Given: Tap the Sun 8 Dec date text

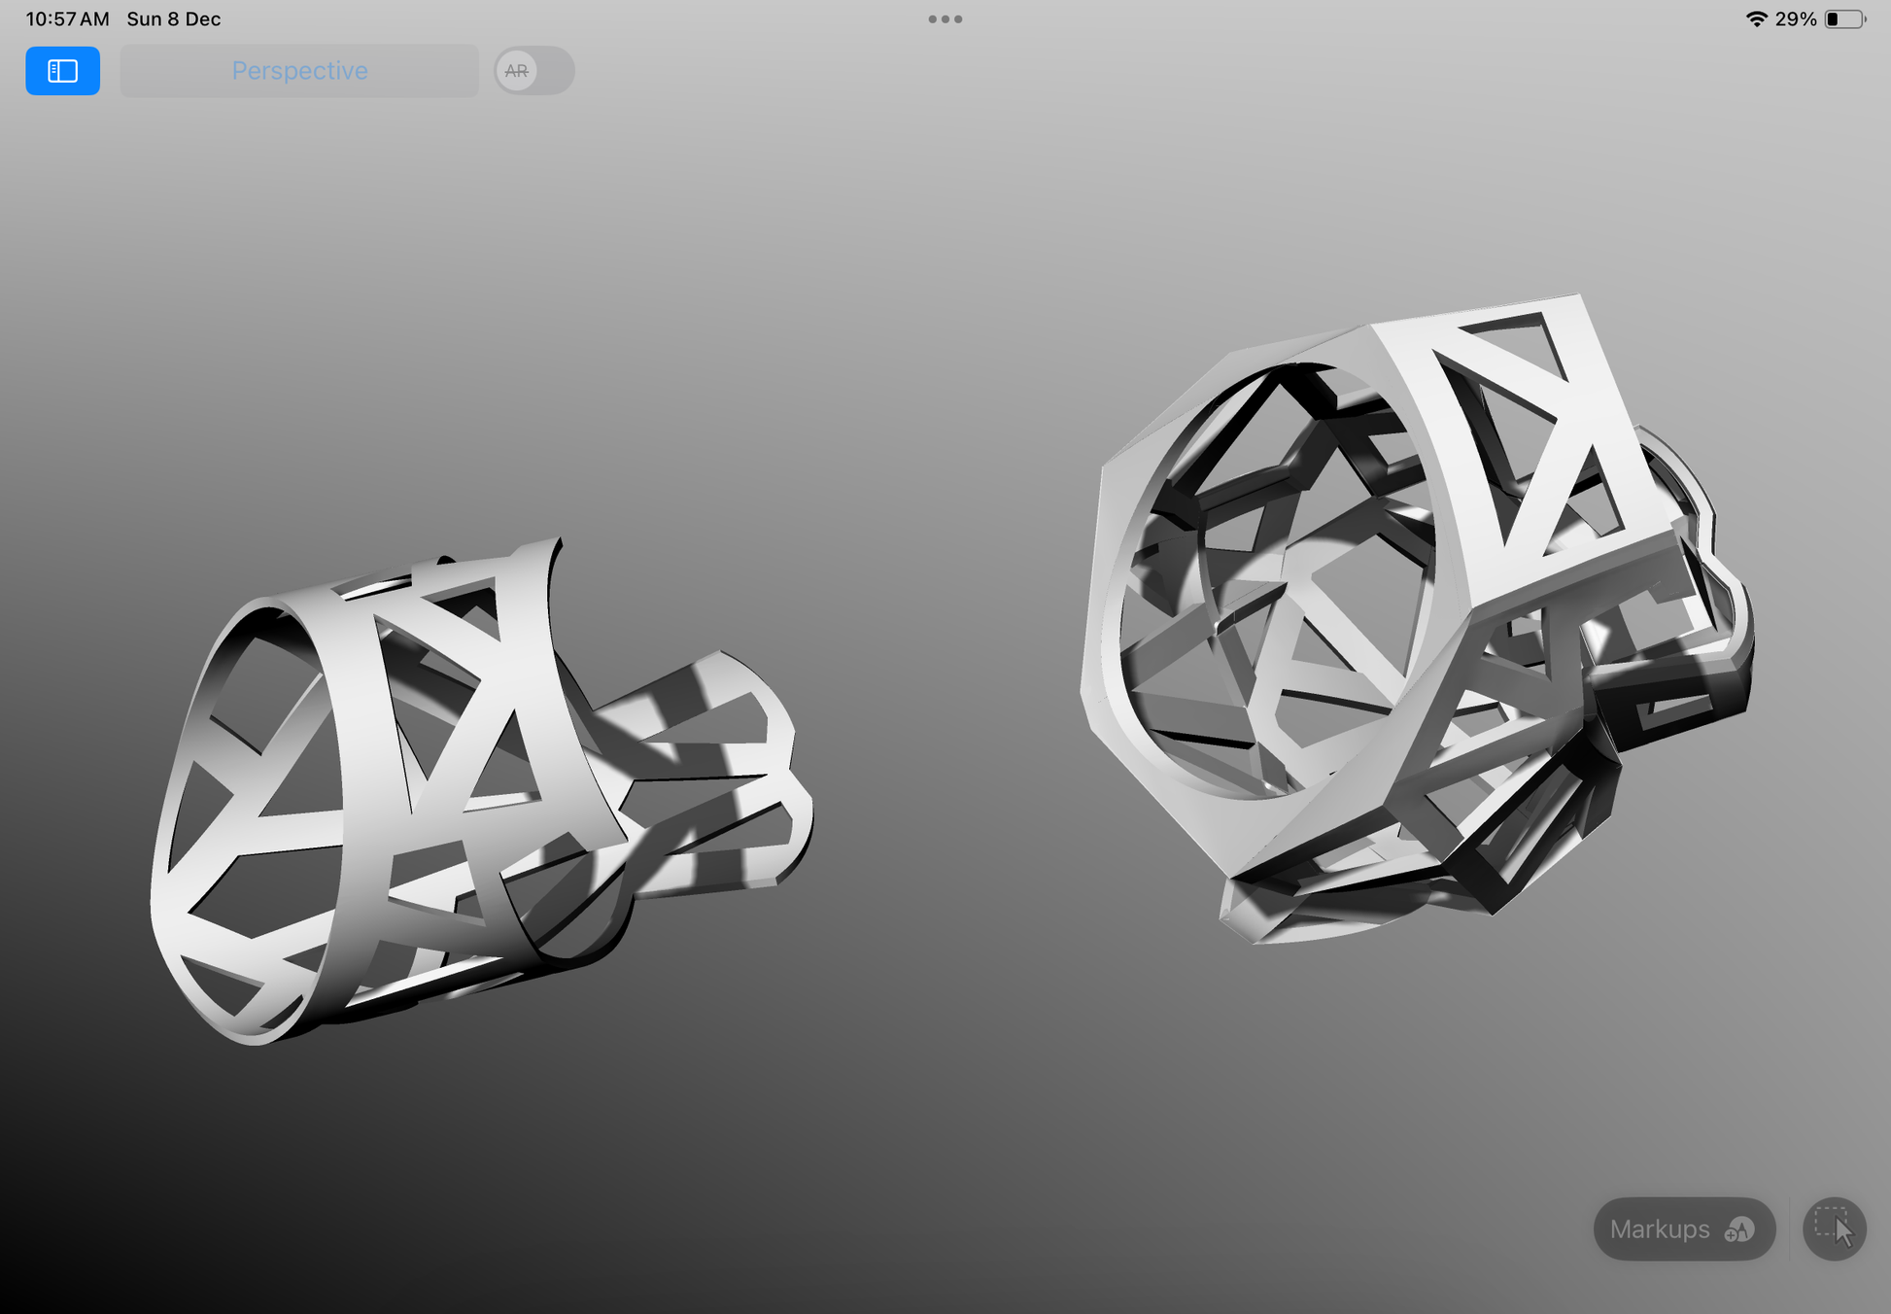Looking at the screenshot, I should click(x=174, y=19).
